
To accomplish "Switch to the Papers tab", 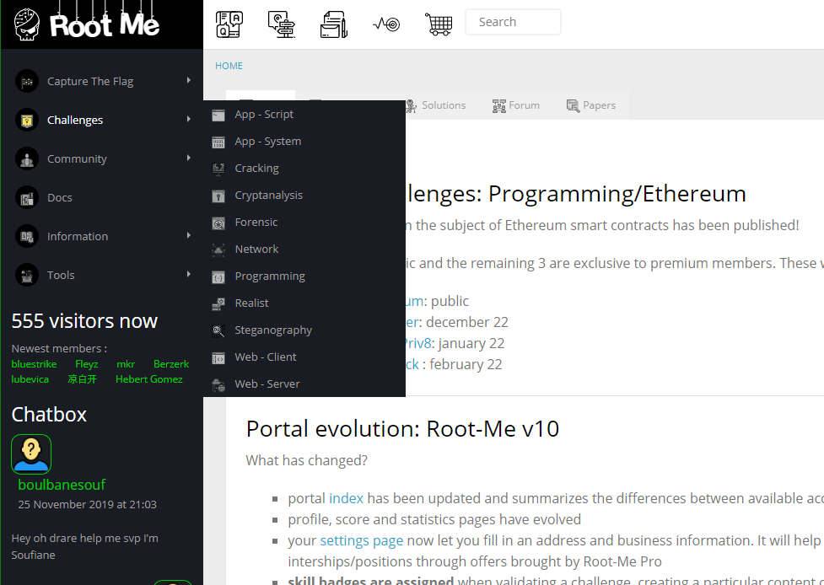I will 590,105.
